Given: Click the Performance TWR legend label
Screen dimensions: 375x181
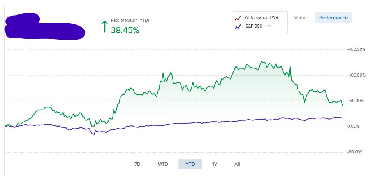Looking at the screenshot, I should click(261, 17).
